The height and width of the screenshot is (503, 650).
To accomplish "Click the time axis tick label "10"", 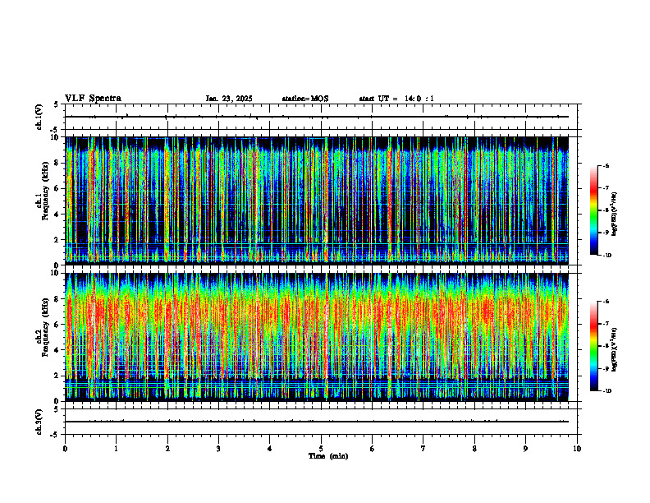I will [x=577, y=449].
